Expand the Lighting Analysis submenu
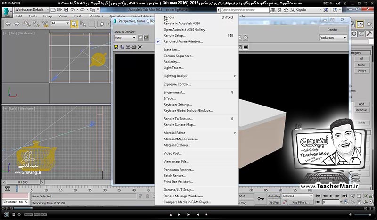Viewport: 377px width, 220px height. (x=197, y=76)
